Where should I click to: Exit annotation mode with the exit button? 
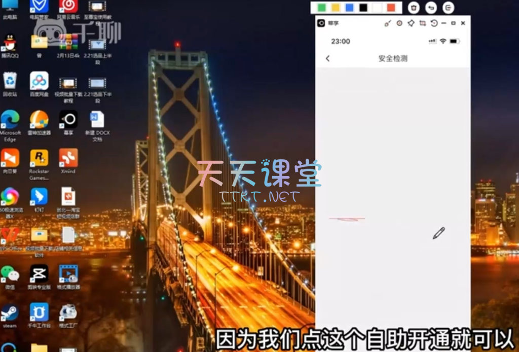tap(448, 8)
